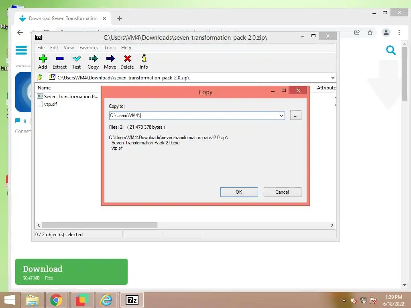
Task: Expand the Copy to path dropdown
Action: [281, 115]
